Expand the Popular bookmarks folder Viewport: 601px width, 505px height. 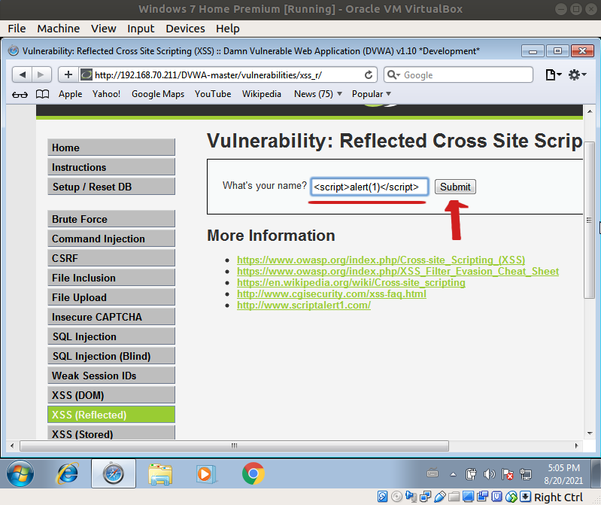(x=372, y=94)
